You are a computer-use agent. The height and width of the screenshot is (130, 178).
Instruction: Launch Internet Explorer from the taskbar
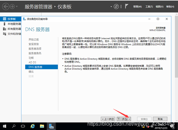(32, 126)
